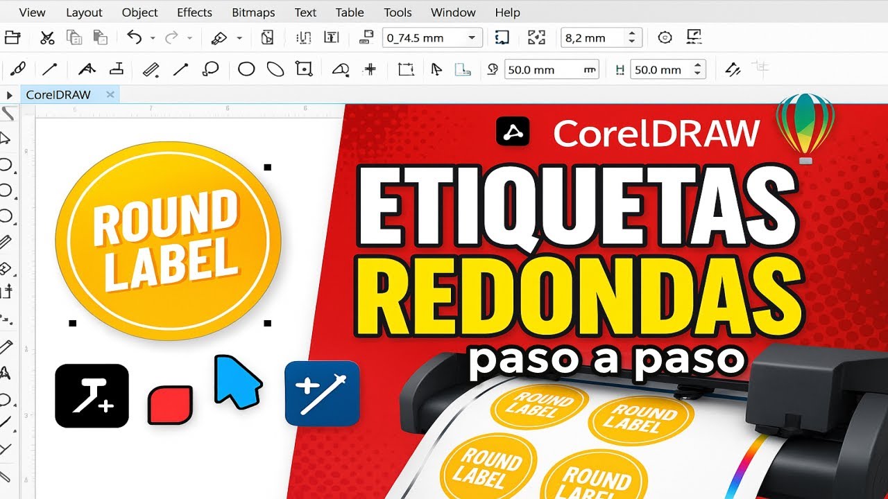
Task: Click the chain link icon in second toolbar
Action: [18, 69]
